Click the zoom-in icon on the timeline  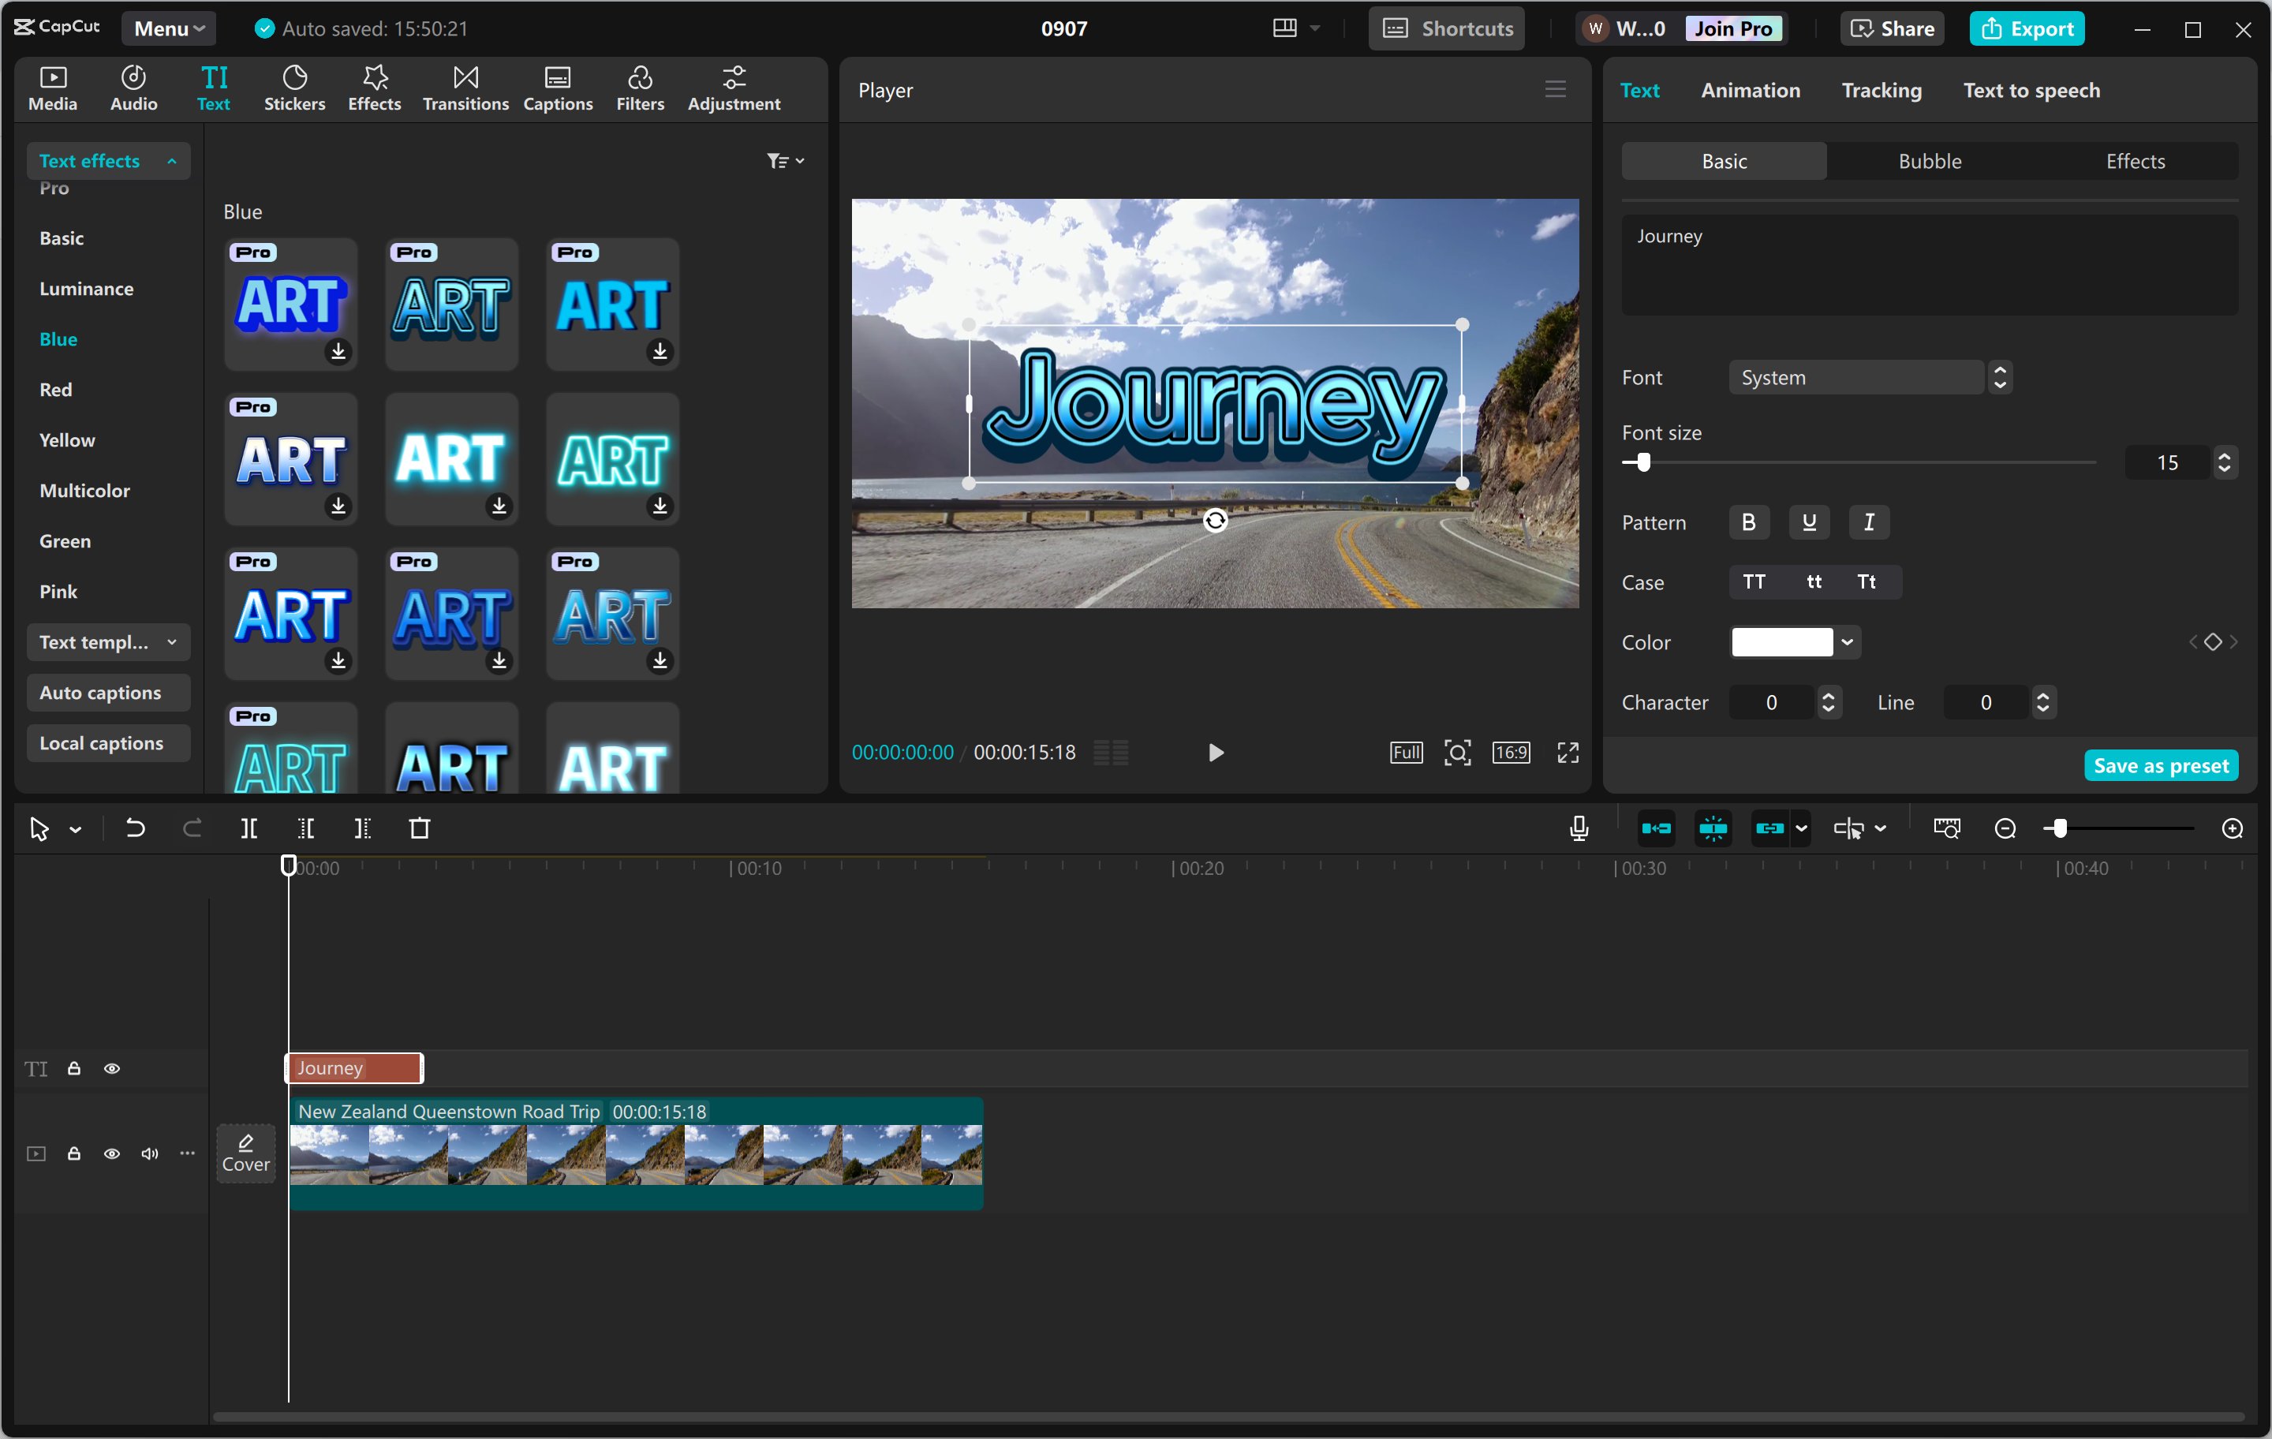(2233, 828)
